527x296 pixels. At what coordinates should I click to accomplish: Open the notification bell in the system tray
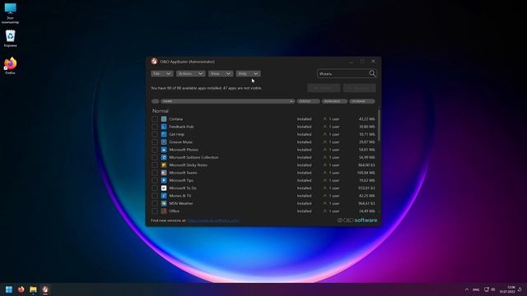coord(520,289)
